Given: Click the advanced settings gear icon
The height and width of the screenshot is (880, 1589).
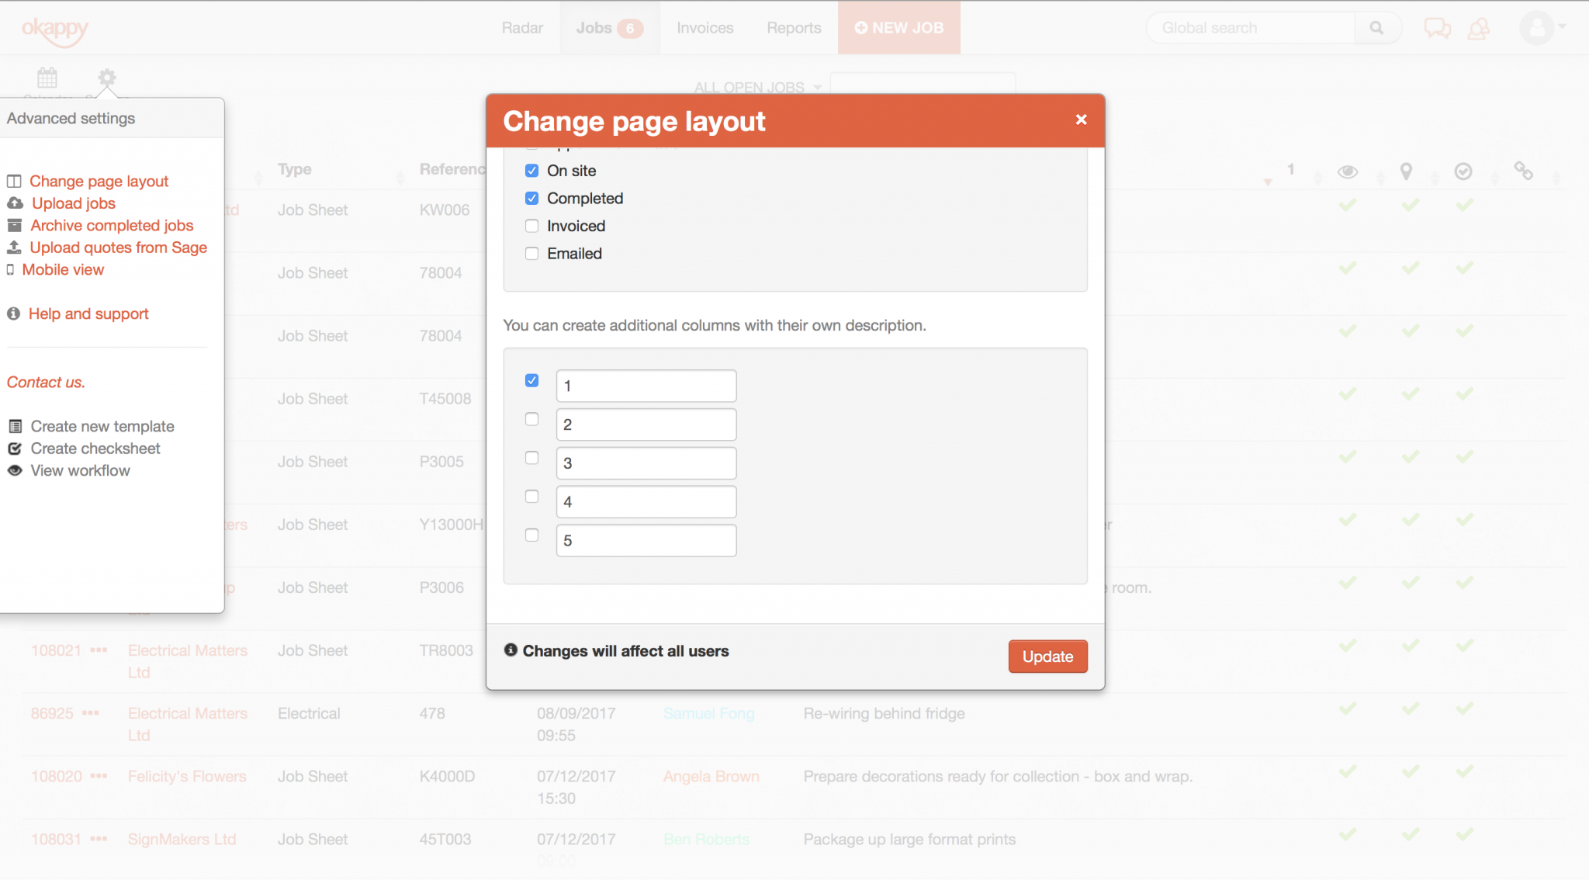Looking at the screenshot, I should point(107,78).
